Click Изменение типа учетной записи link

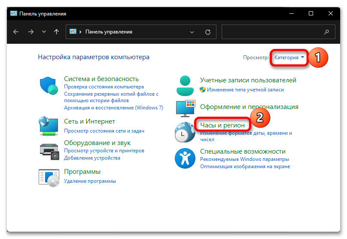pyautogui.click(x=245, y=90)
